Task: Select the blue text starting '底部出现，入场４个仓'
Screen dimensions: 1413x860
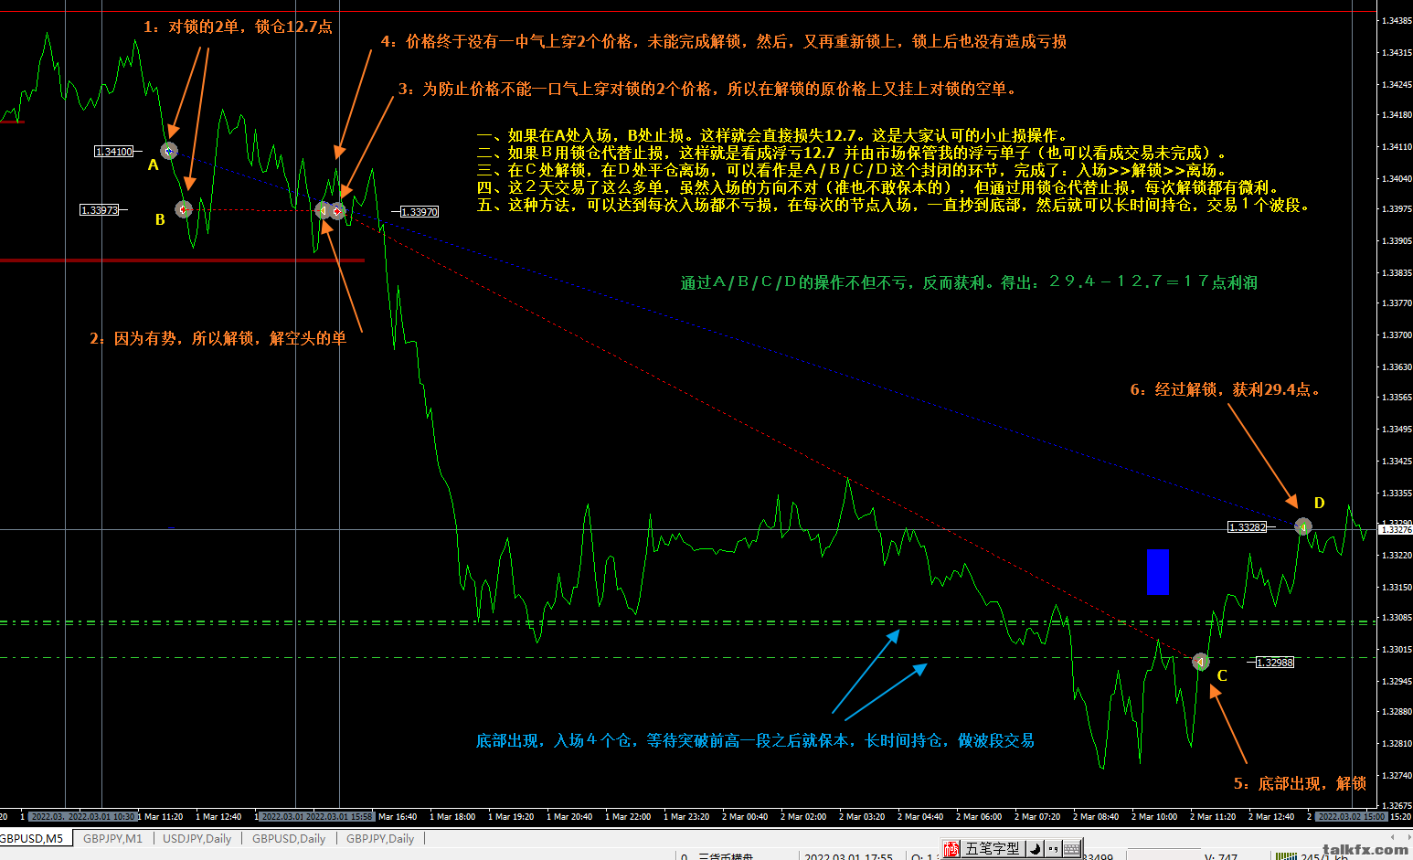Action: [755, 741]
